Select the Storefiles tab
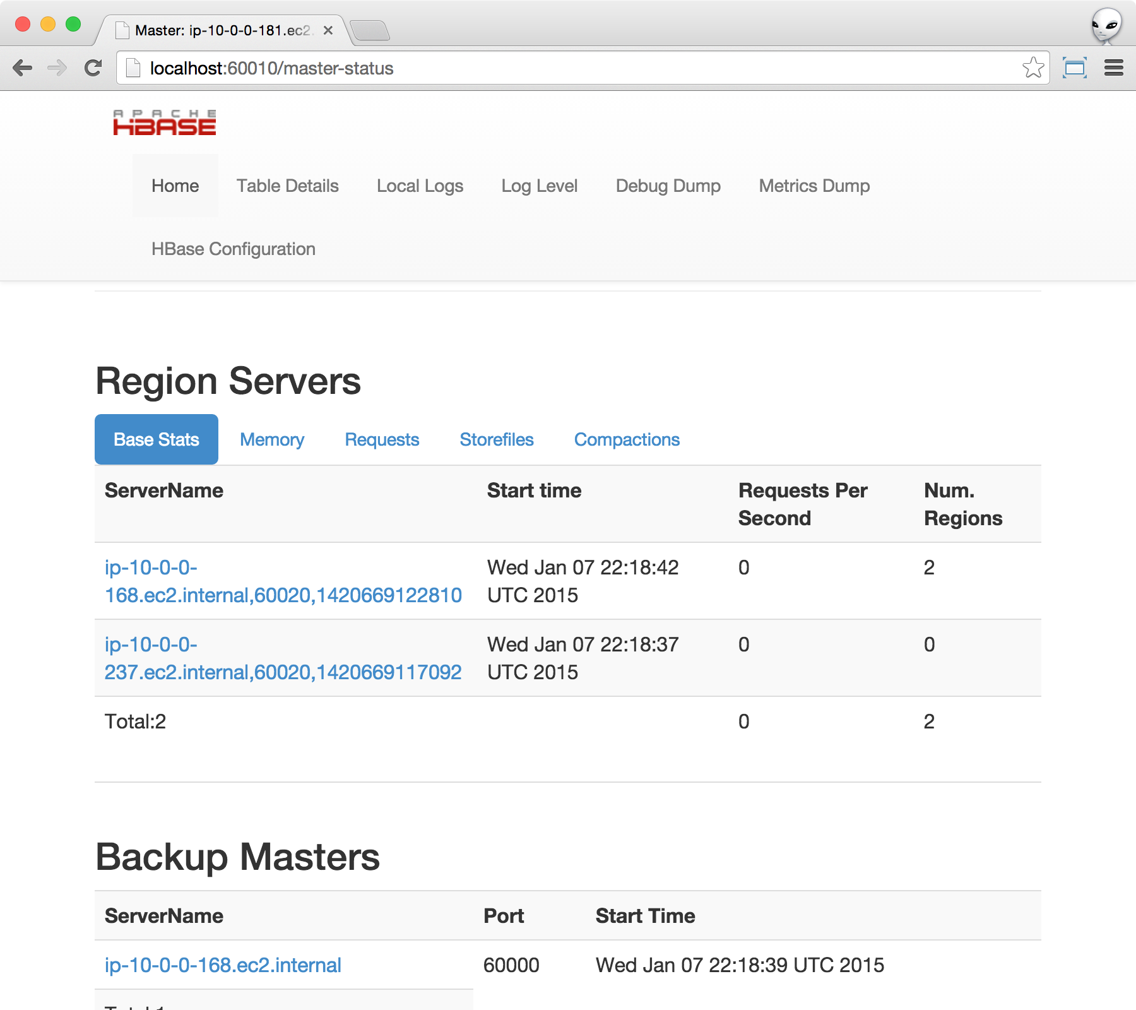Viewport: 1136px width, 1010px height. pos(497,439)
